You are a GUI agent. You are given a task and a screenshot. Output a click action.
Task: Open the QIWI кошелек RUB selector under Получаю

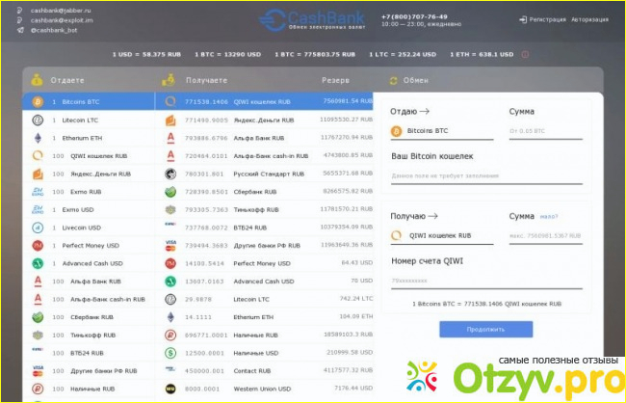coord(441,235)
